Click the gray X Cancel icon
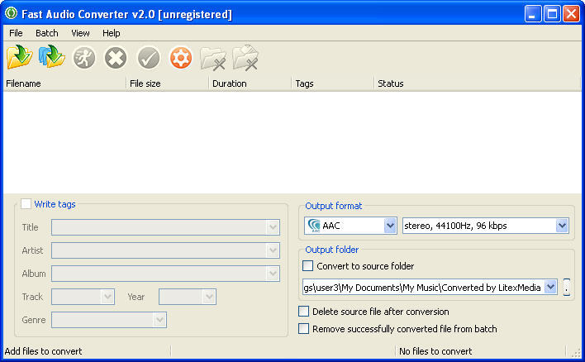This screenshot has width=585, height=362. tap(116, 57)
